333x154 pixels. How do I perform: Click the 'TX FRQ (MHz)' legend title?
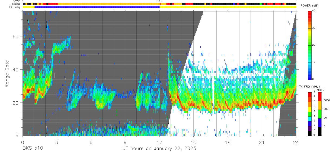309,87
